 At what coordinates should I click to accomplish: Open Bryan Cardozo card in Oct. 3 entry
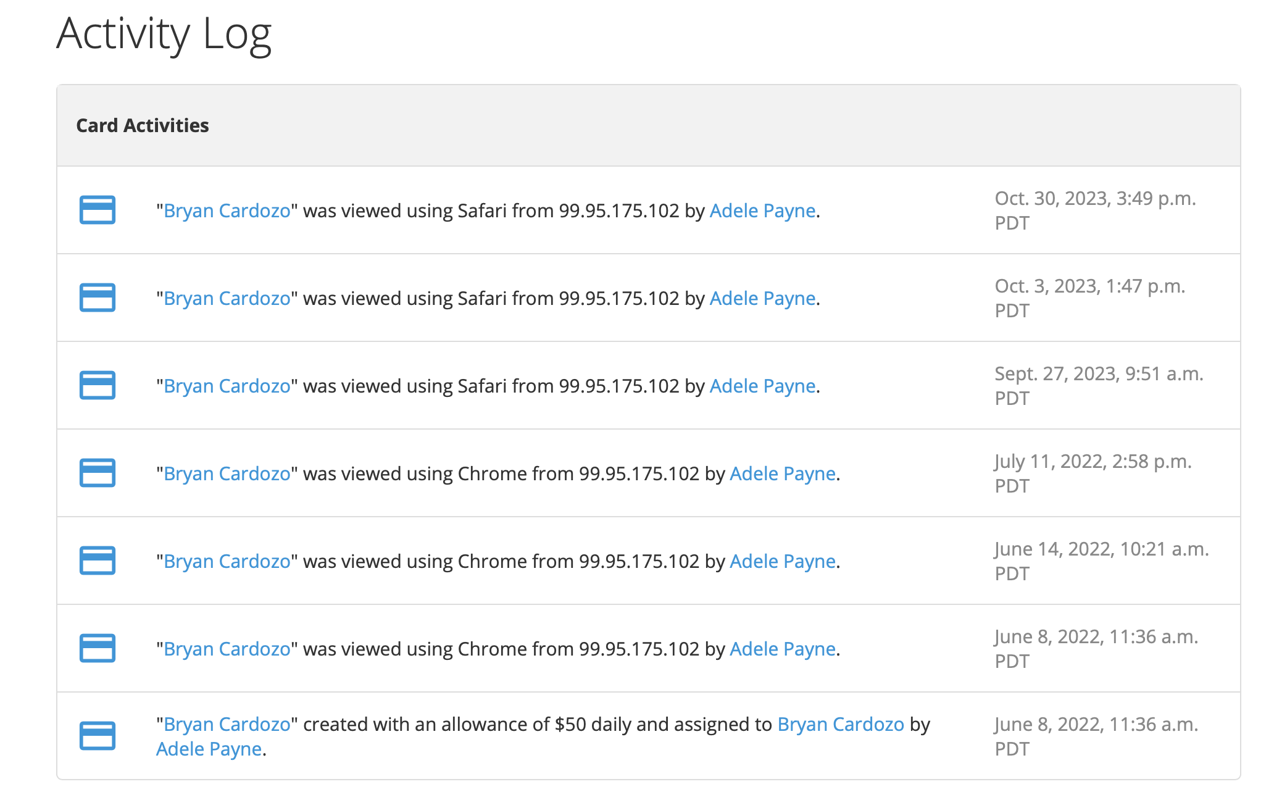(227, 299)
